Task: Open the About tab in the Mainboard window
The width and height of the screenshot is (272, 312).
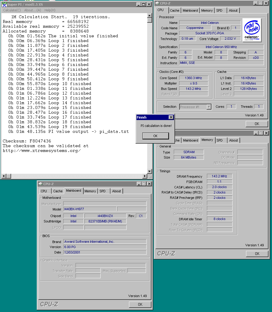Action: pyautogui.click(x=116, y=191)
